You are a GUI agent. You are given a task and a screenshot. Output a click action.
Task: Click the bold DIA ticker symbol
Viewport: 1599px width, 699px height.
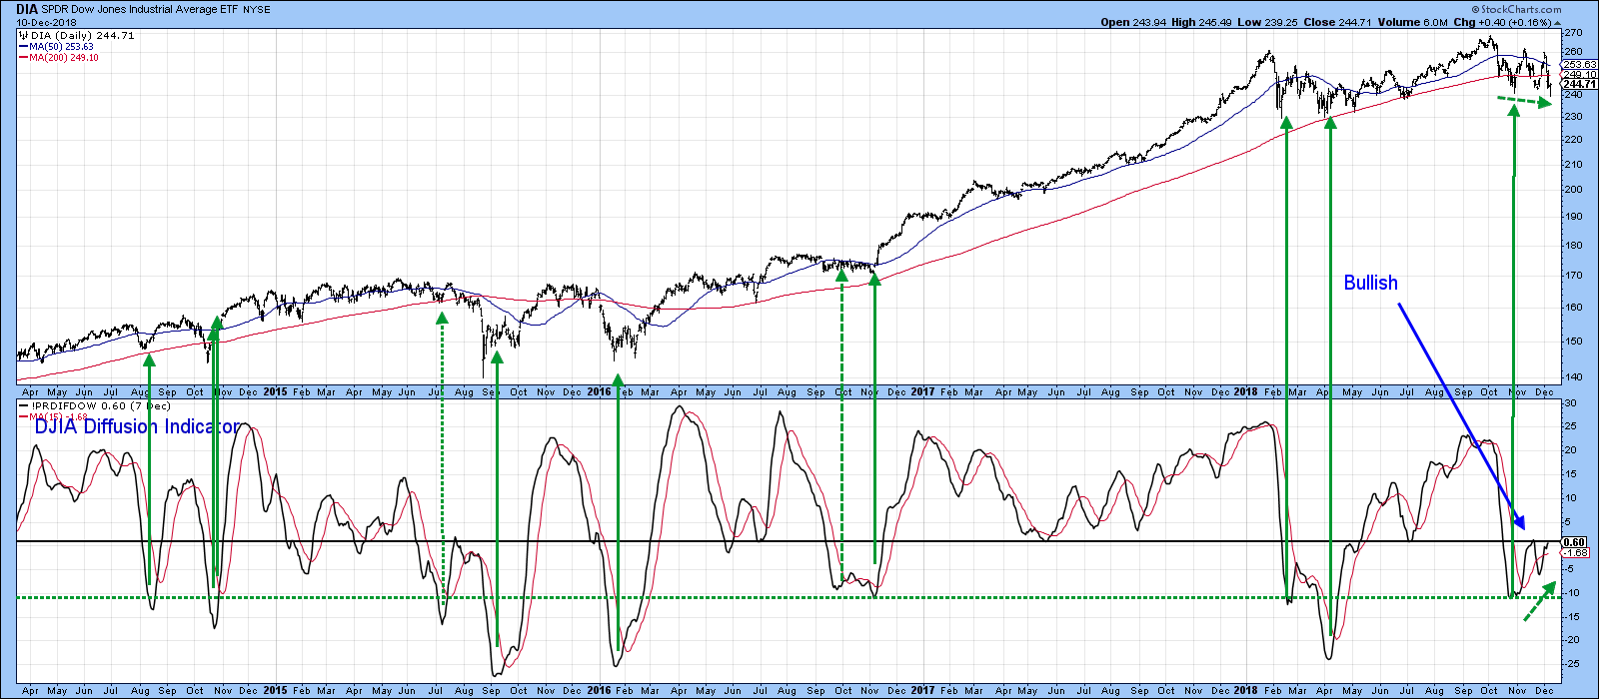coord(27,9)
